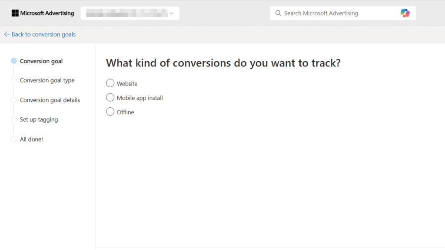
Task: Click the Copilot icon in search bar
Action: click(405, 13)
